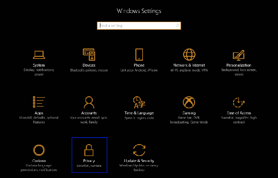Click 'Game bar, DVR, broadcasting, Game Mode' text
This screenshot has width=278, height=178.
click(x=189, y=120)
